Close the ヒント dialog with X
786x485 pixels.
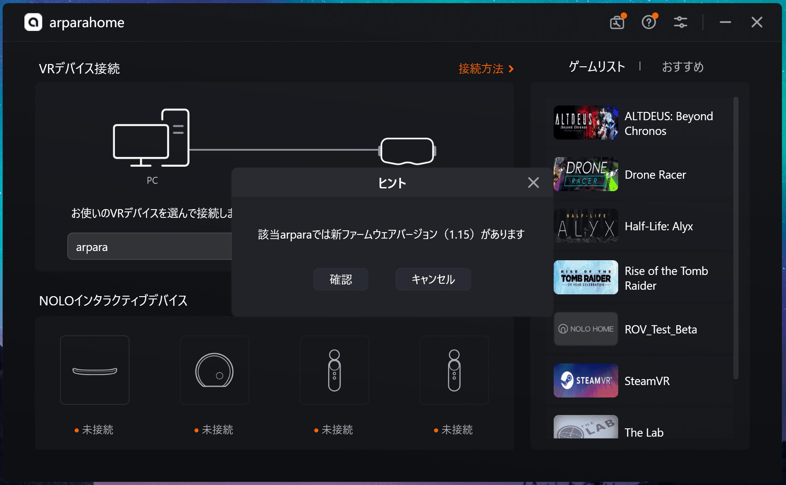(x=533, y=183)
